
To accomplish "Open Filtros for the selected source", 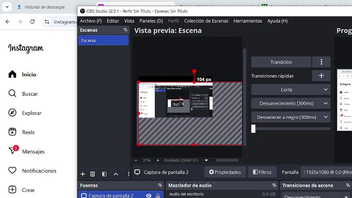I will click(x=262, y=172).
